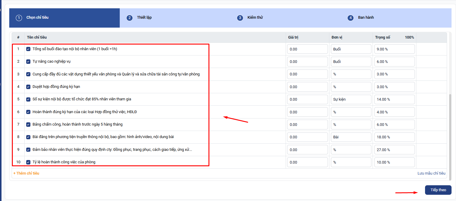The width and height of the screenshot is (456, 201).
Task: Click the 27.00 % weight field
Action: [394, 150]
